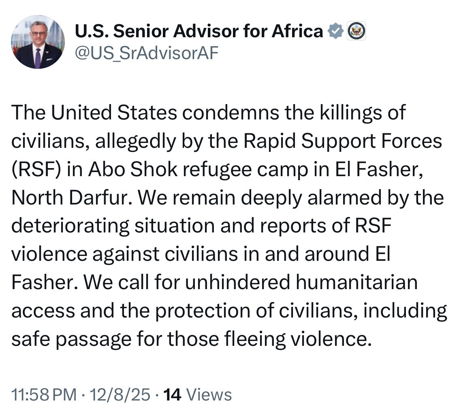Click the State Department seal badge
The width and height of the screenshot is (474, 409).
coord(357,32)
